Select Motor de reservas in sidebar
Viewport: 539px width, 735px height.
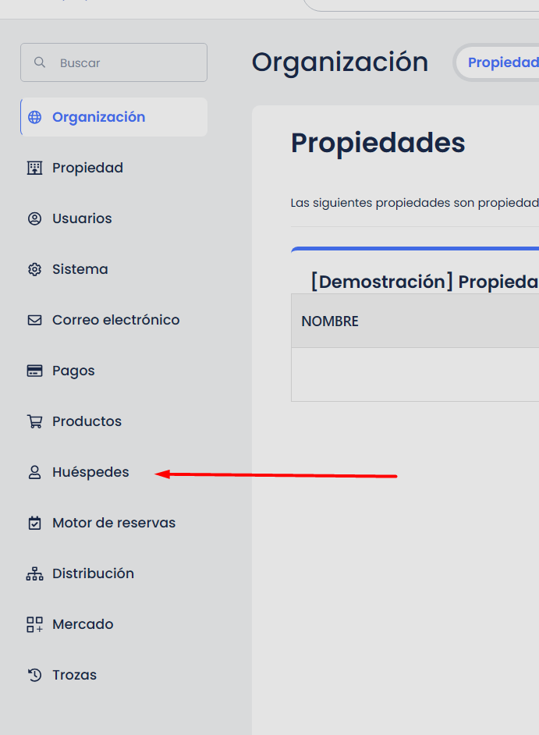[114, 523]
